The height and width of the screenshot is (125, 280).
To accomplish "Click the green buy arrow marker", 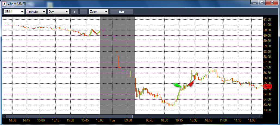I will 177,85.
